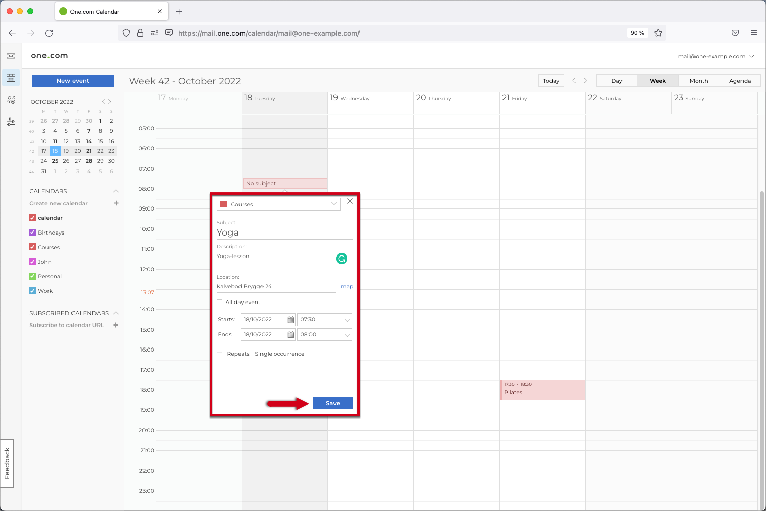Open the Courses calendar dropdown in popup
766x511 pixels.
tap(278, 204)
